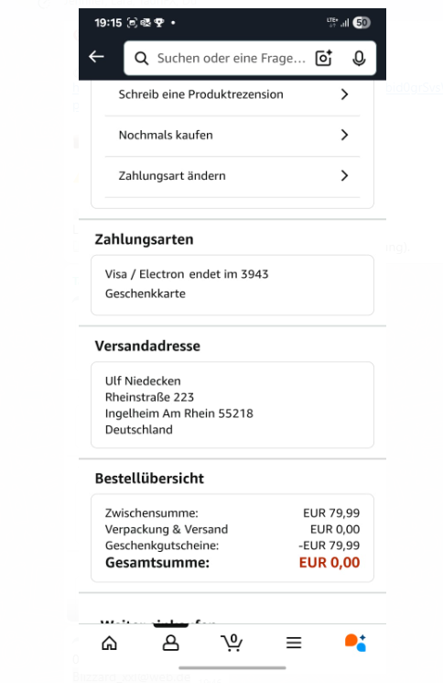Viewport: 443px width, 683px height.
Task: Activate microphone voice search
Action: [x=359, y=59]
